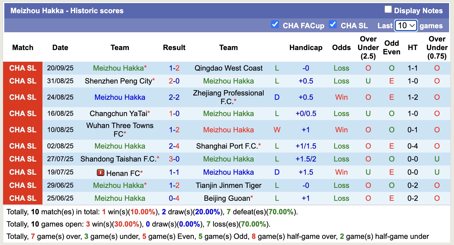
Task: Open the Qingdao West Coast team link
Action: coord(228,68)
